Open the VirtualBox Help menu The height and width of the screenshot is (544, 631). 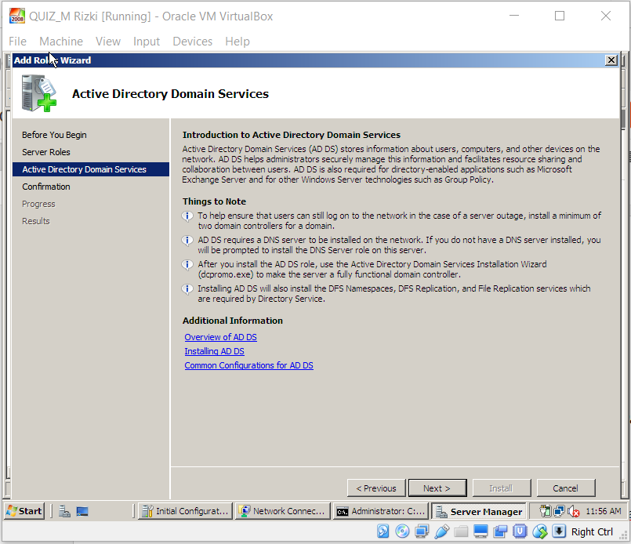(238, 42)
